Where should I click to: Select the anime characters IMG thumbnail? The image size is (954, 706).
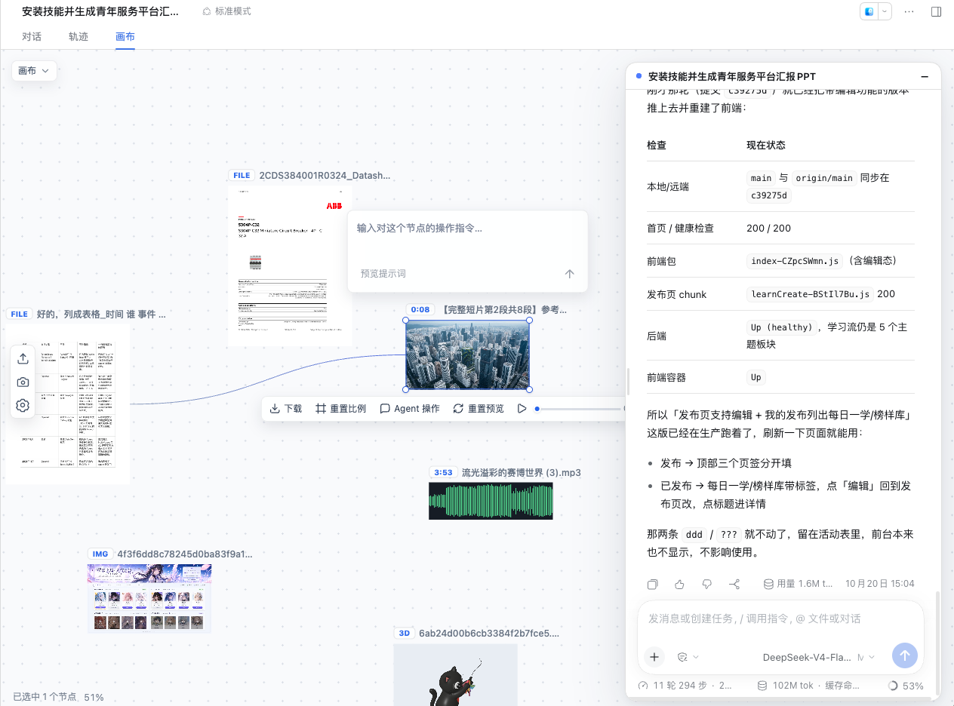point(149,597)
